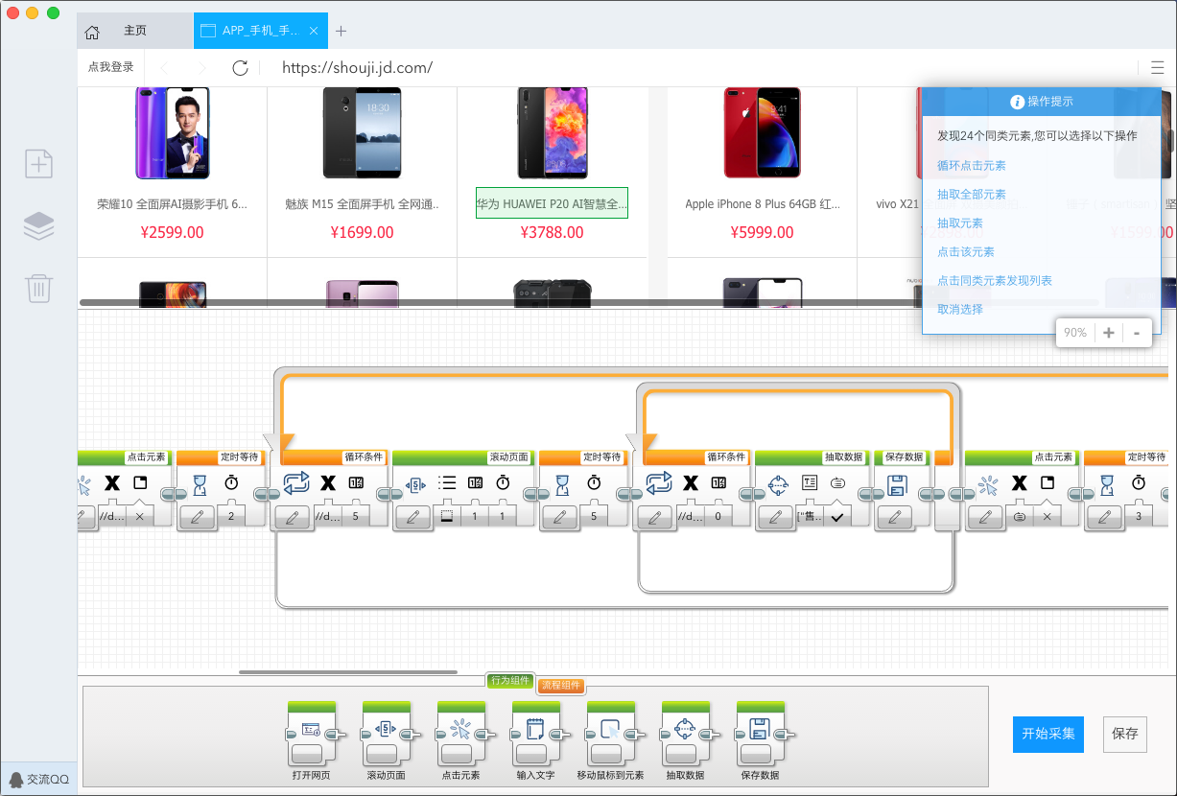This screenshot has height=796, width=1177.
Task: Click the horizontal scrollbar under the workflow canvas
Action: pyautogui.click(x=348, y=672)
